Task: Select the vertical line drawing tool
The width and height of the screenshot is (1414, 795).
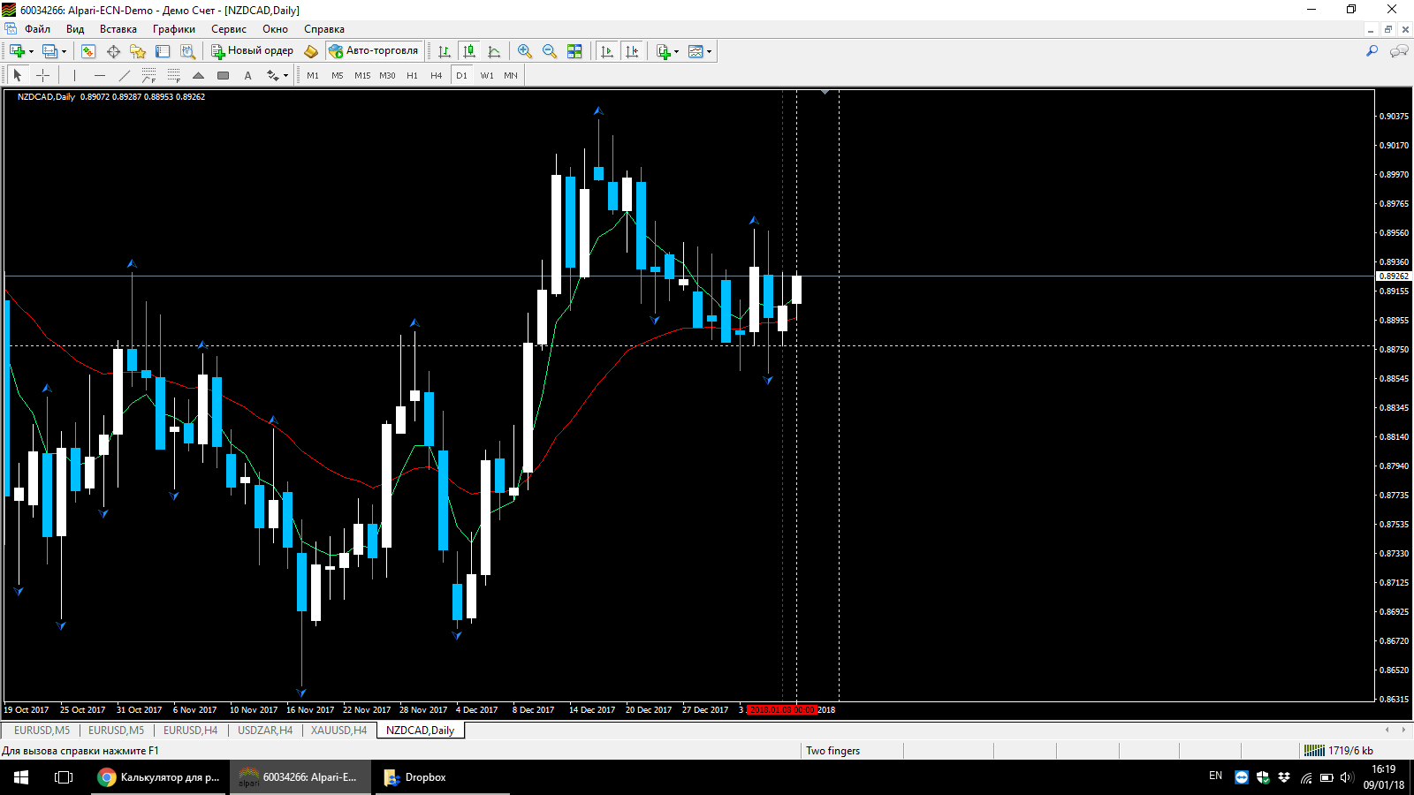Action: (75, 76)
